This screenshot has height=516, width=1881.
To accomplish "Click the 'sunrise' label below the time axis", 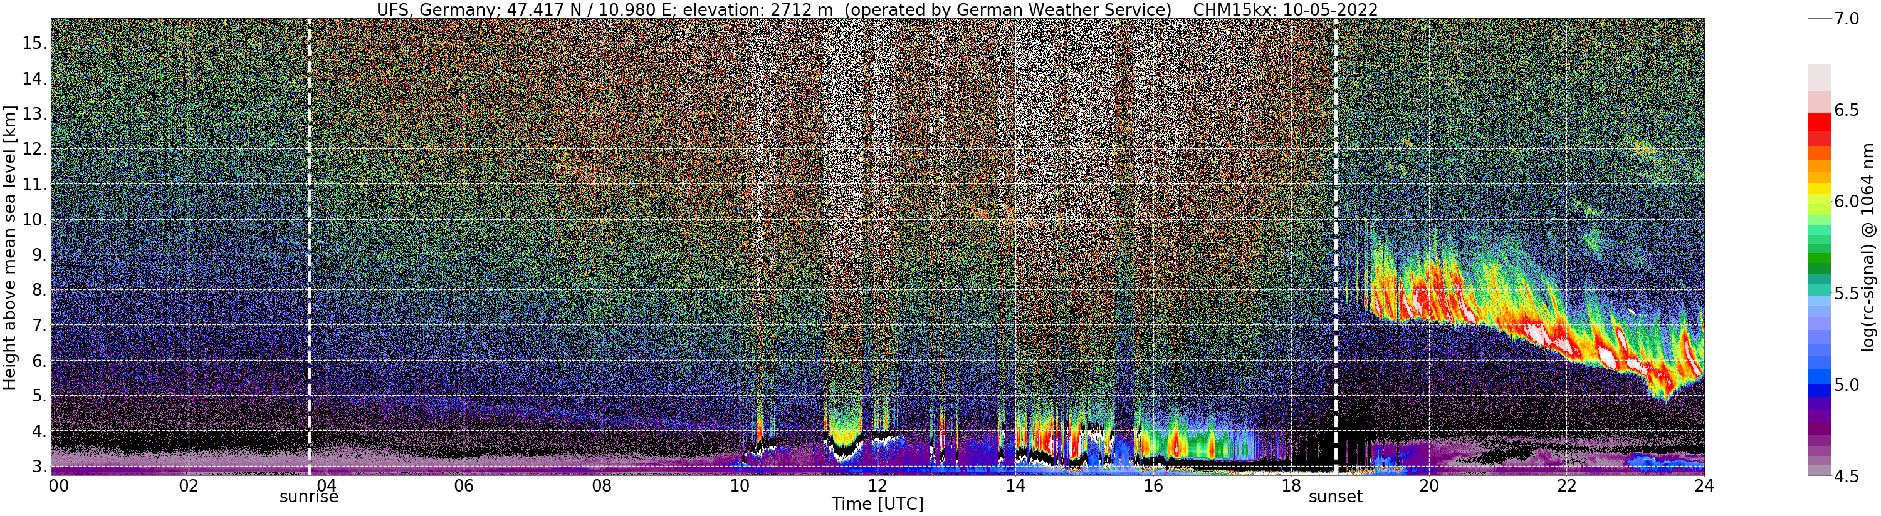I will [x=309, y=497].
